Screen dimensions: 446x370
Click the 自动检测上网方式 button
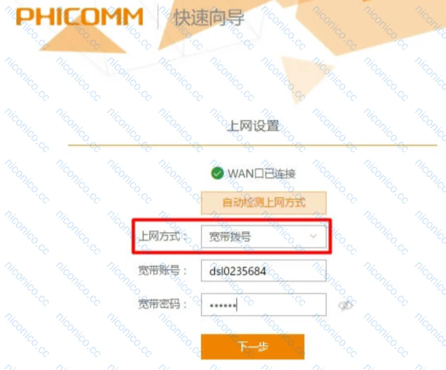[263, 202]
